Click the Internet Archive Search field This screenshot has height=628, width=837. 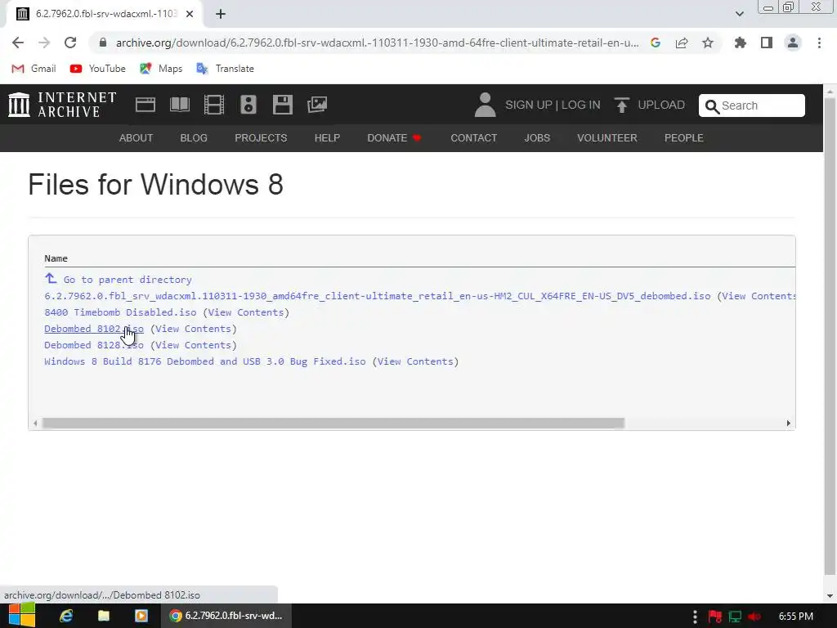coord(752,105)
